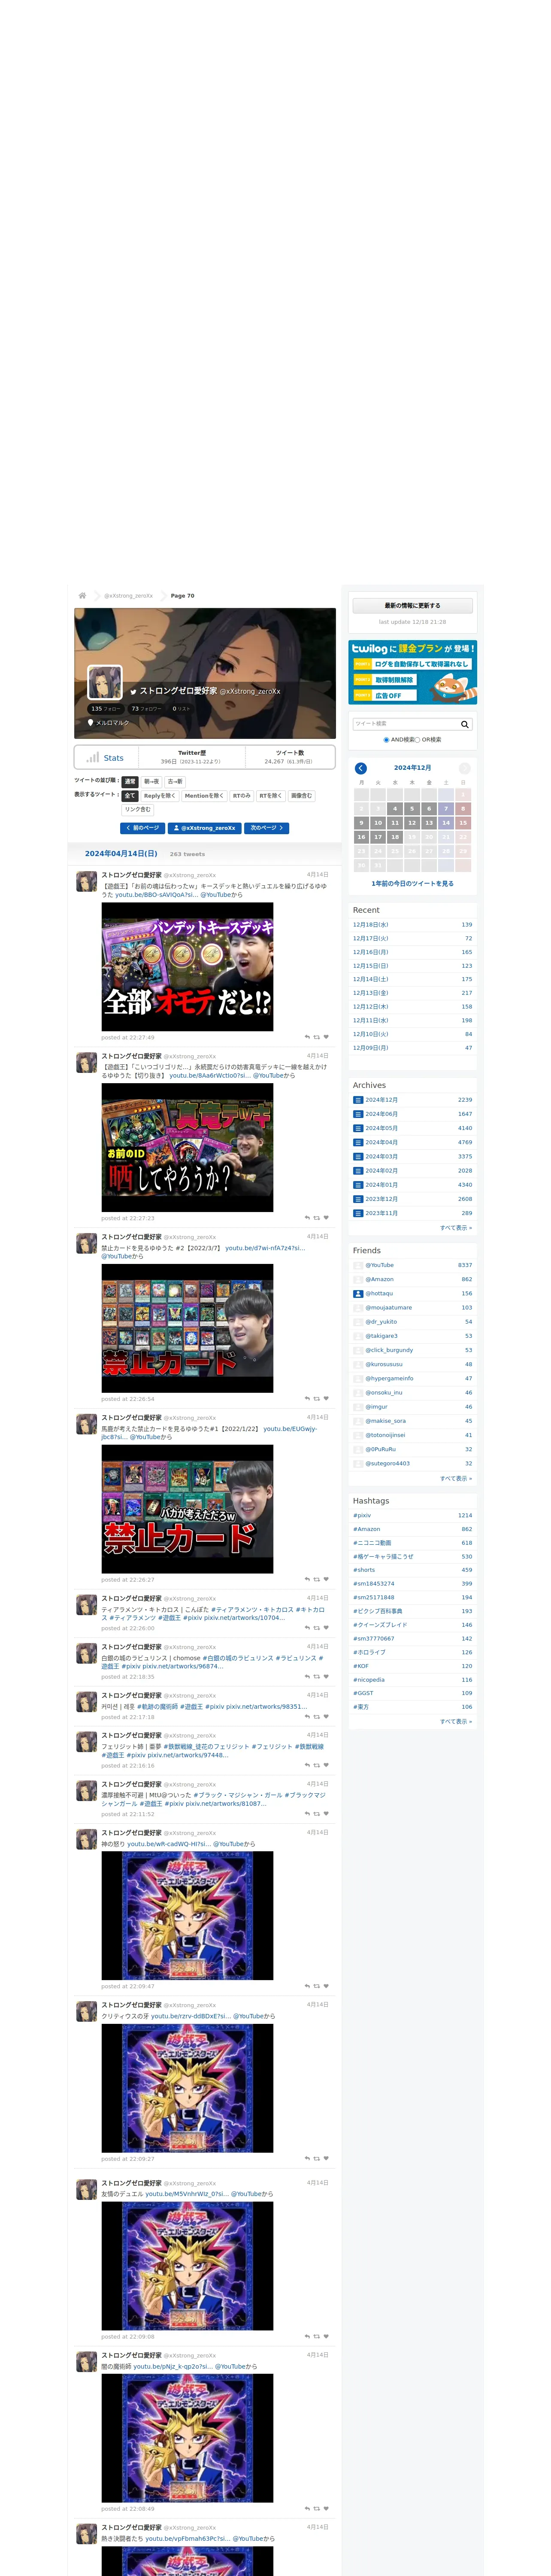Open Recent entry 12月13日(金)
Screen dimensions: 551x2576
pos(371,993)
